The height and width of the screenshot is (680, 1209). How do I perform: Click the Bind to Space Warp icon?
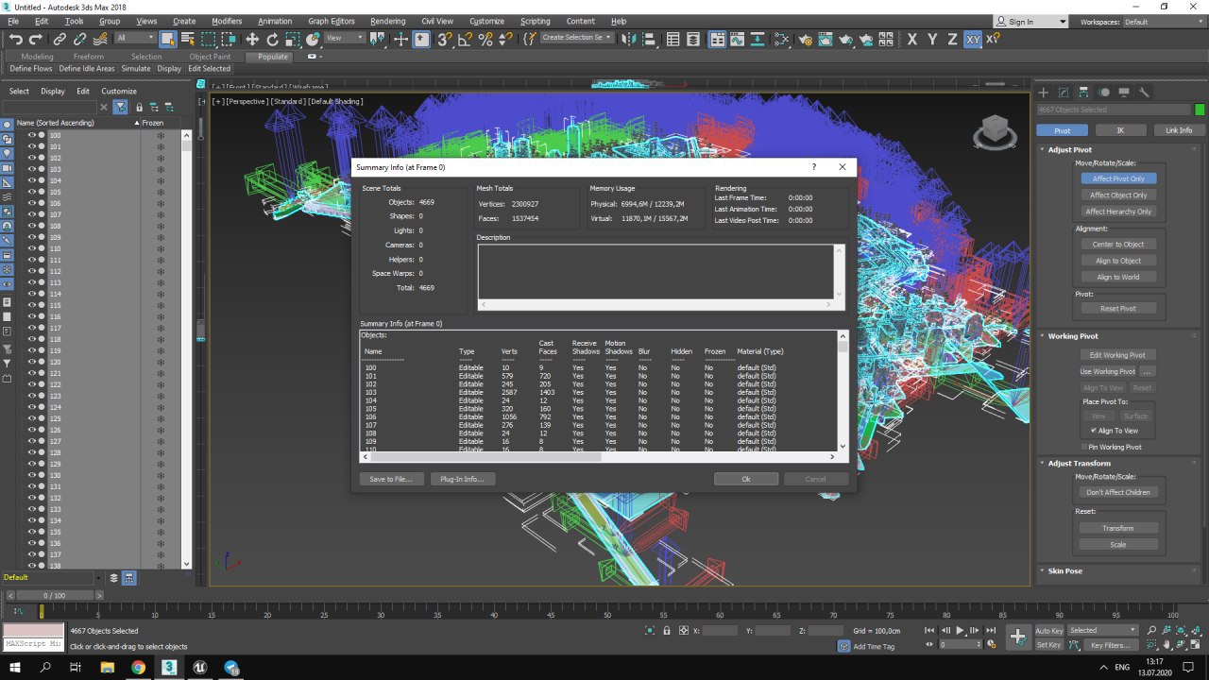tap(100, 39)
